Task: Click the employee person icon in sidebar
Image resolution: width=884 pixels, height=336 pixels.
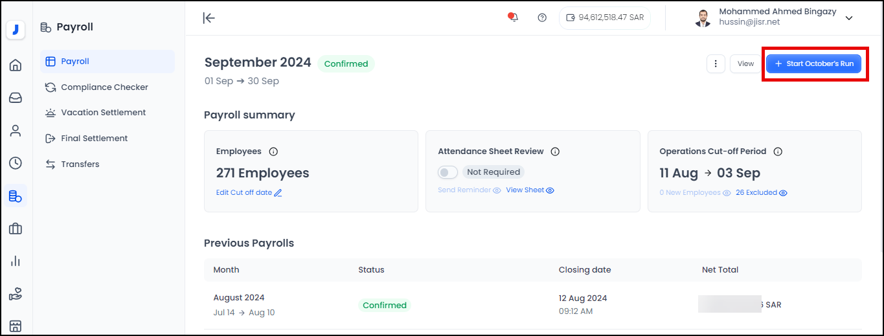Action: coord(16,131)
